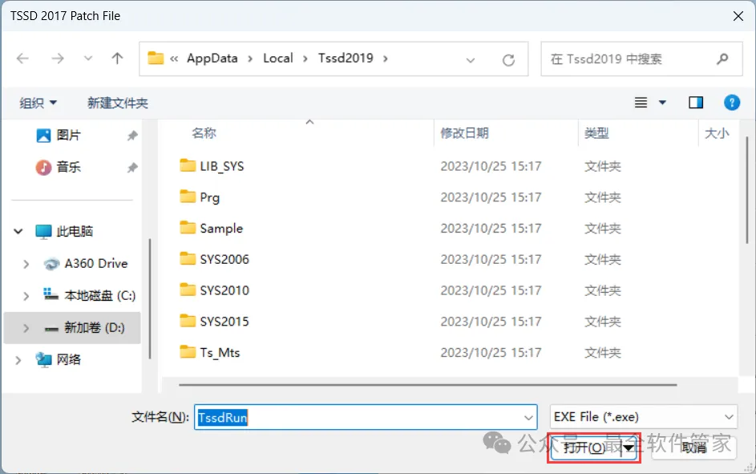Sort by 类型 column
This screenshot has height=474, width=756.
click(x=596, y=133)
